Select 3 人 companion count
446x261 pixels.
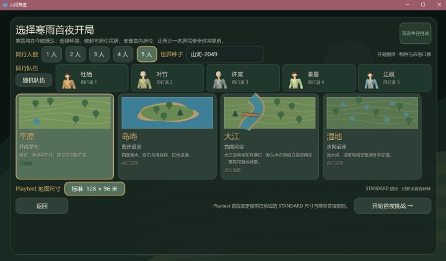(x=99, y=54)
